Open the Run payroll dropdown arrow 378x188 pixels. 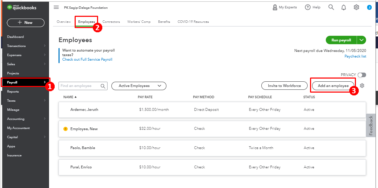(x=362, y=40)
